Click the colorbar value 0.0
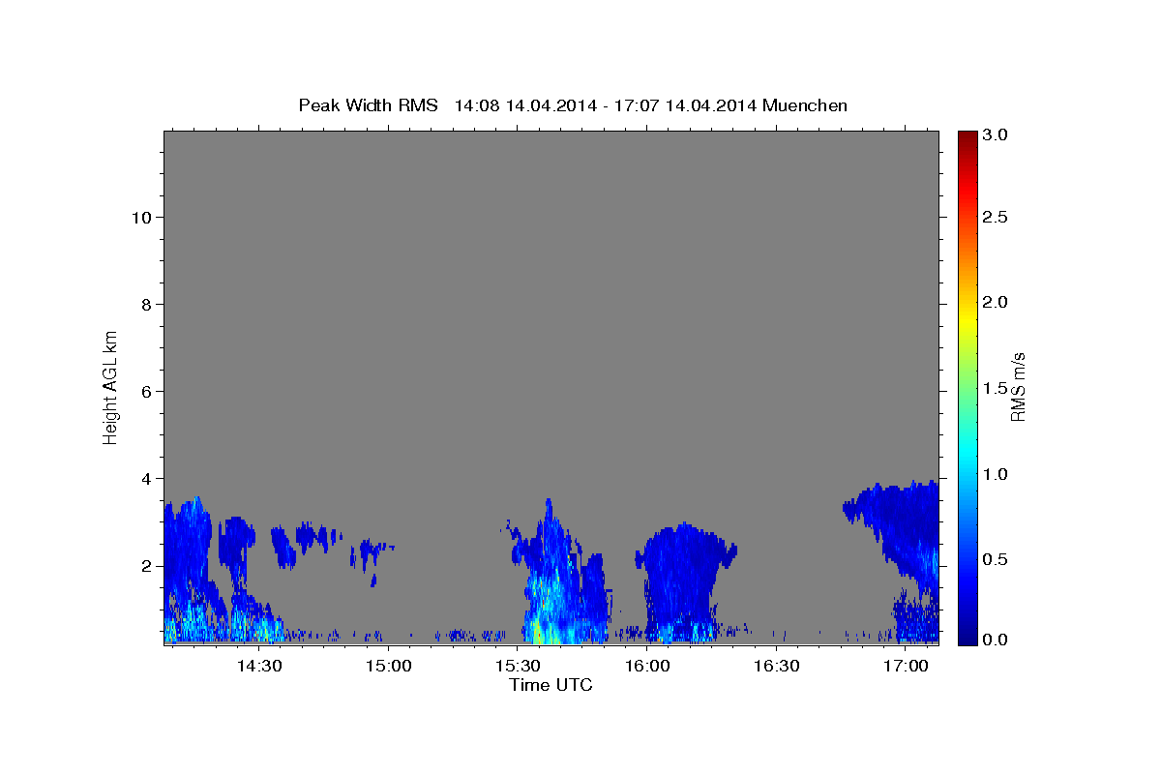Image resolution: width=1161 pixels, height=774 pixels. tap(996, 640)
